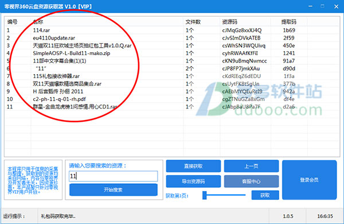Image resolution: width=344 pixels, height=224 pixels.
Task: Click the 直接获取 button
Action: pyautogui.click(x=193, y=166)
